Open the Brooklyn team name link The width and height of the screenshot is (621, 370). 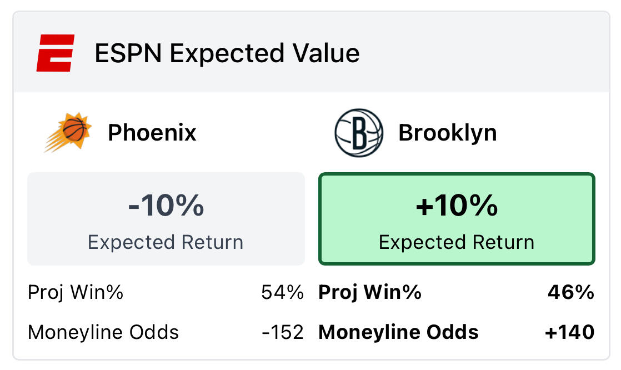pyautogui.click(x=447, y=133)
